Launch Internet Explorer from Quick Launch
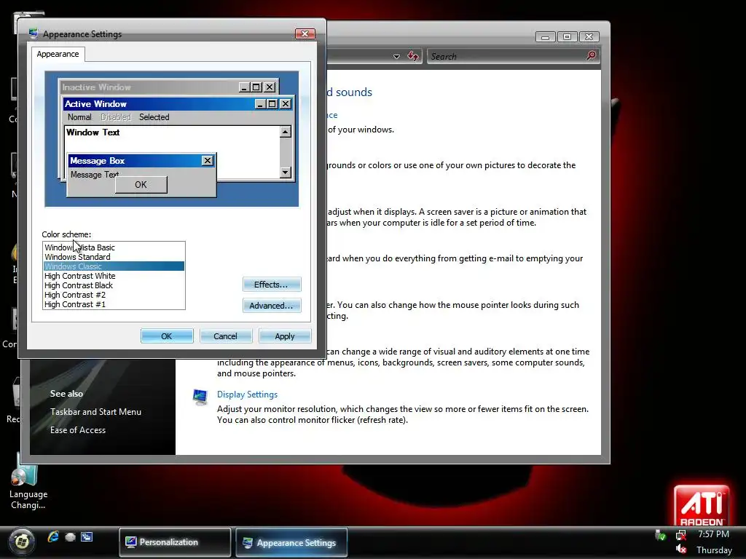Image resolution: width=746 pixels, height=559 pixels. click(53, 537)
